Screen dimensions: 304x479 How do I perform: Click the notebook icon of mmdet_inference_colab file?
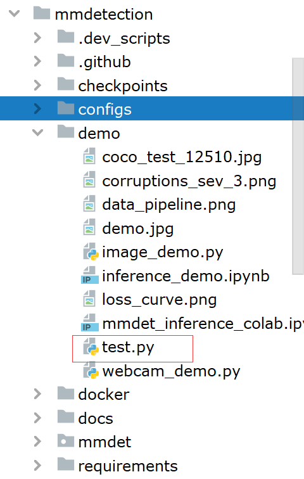(x=90, y=323)
